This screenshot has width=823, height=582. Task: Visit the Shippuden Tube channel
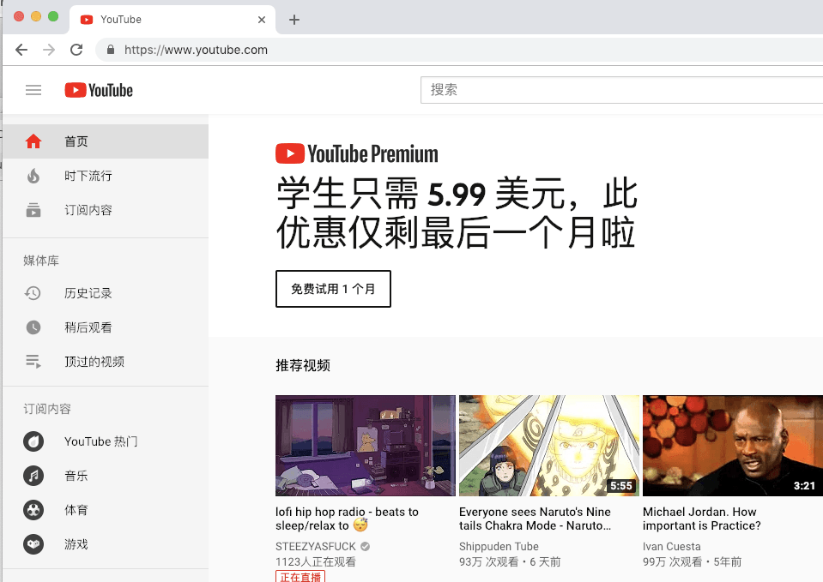pyautogui.click(x=499, y=546)
